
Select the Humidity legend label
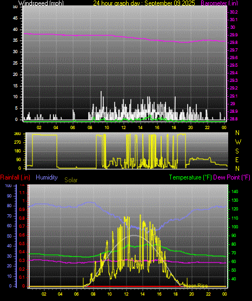(x=47, y=177)
